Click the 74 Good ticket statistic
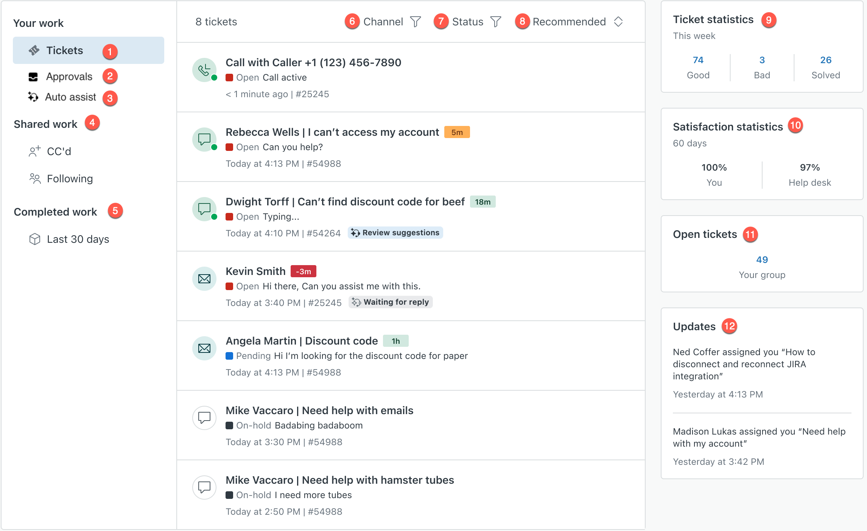867x531 pixels. point(698,60)
